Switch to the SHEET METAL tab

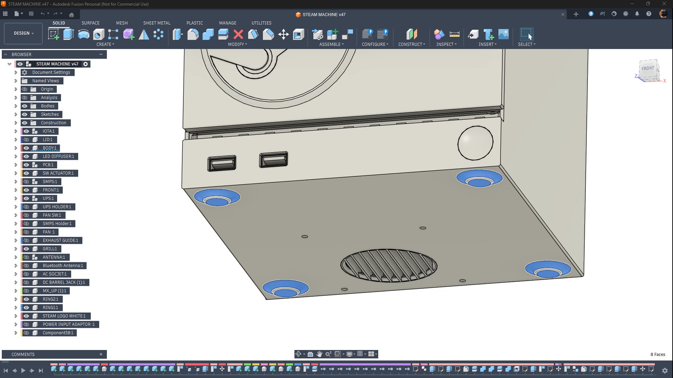(157, 23)
